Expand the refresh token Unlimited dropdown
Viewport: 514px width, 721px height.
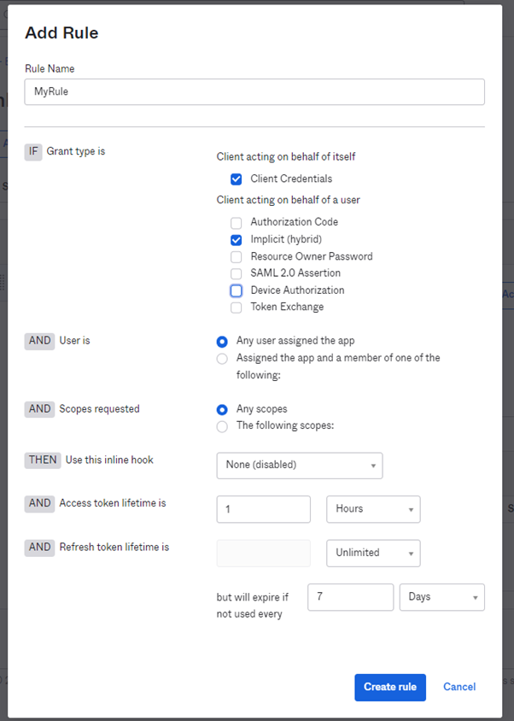[x=373, y=554]
